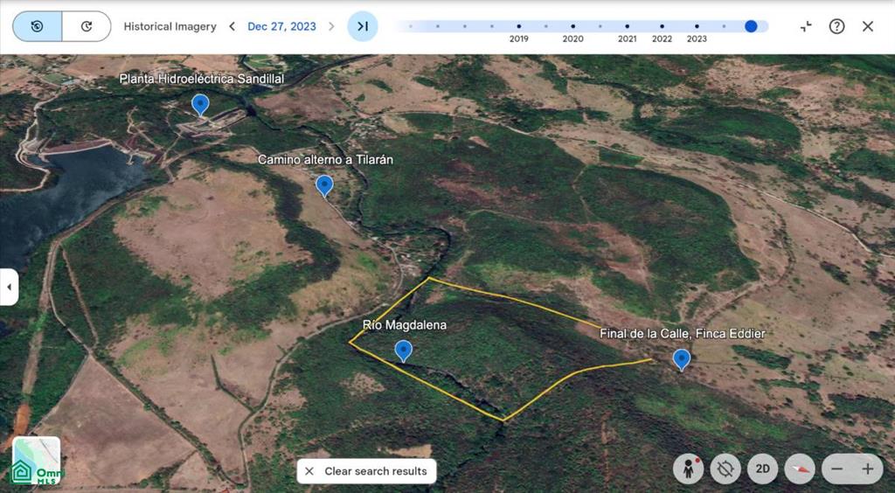Open the help icon
The image size is (895, 493).
click(836, 26)
